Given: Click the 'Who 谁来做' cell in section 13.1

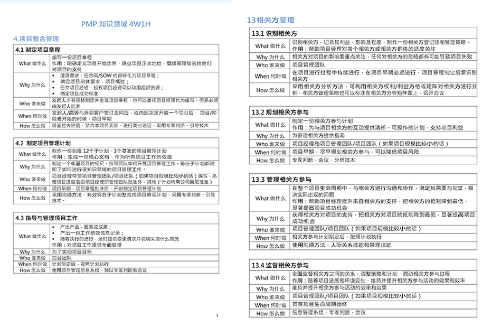Looking at the screenshot, I should coord(270,65).
